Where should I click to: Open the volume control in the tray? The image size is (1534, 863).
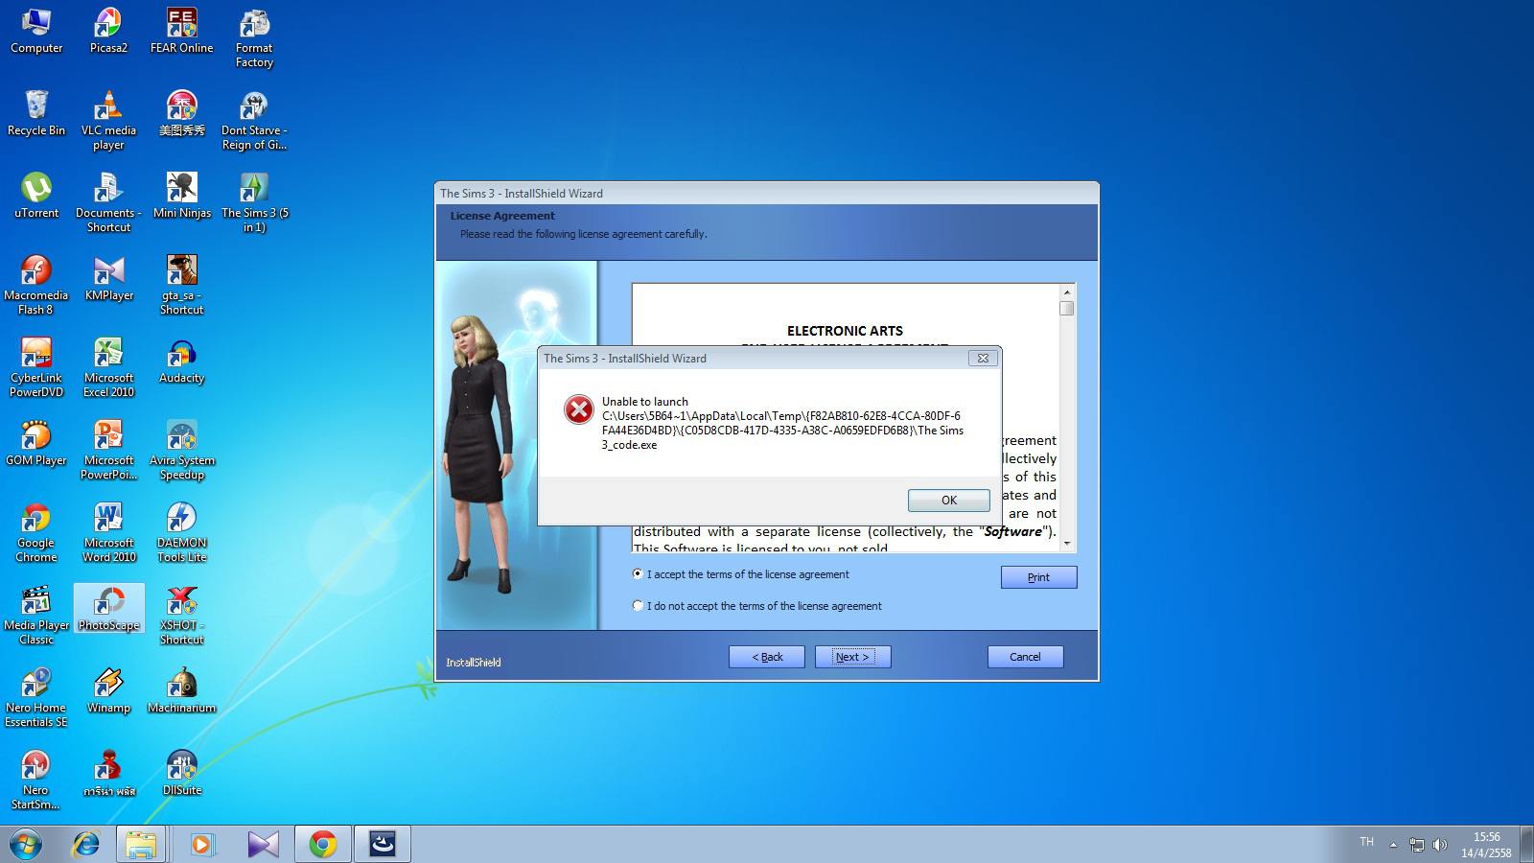[x=1439, y=845]
